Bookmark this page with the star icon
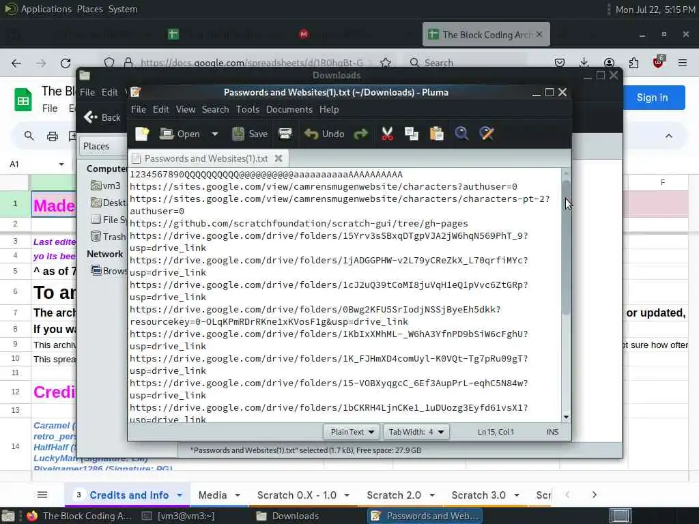This screenshot has height=524, width=699. 386,63
